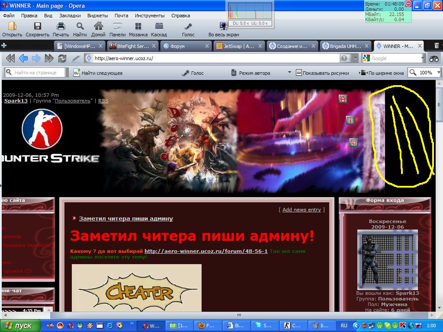Screen dimensions: 443x332
Task: Expand hidden system tray icons
Action: [x=356, y=326]
